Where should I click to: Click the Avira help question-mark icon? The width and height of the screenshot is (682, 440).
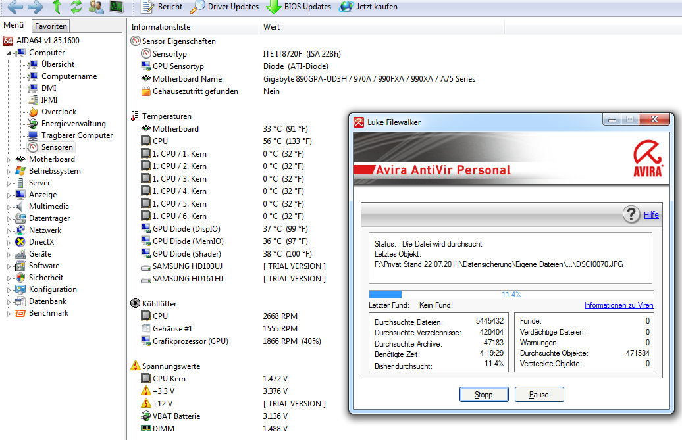[631, 214]
